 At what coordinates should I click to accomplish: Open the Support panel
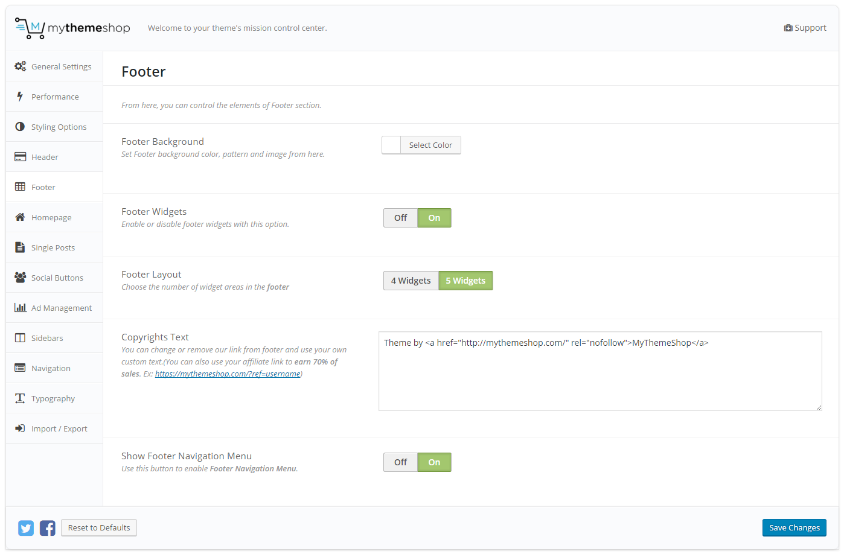(x=805, y=27)
